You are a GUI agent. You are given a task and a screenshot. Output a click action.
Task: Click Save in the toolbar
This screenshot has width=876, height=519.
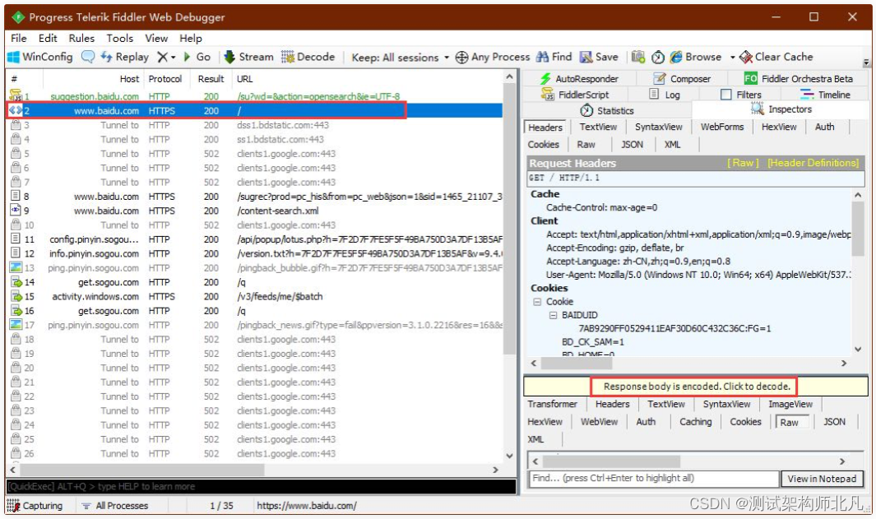(x=599, y=57)
